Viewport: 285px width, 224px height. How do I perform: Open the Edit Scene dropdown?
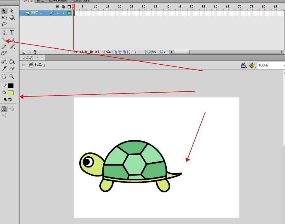click(x=244, y=65)
